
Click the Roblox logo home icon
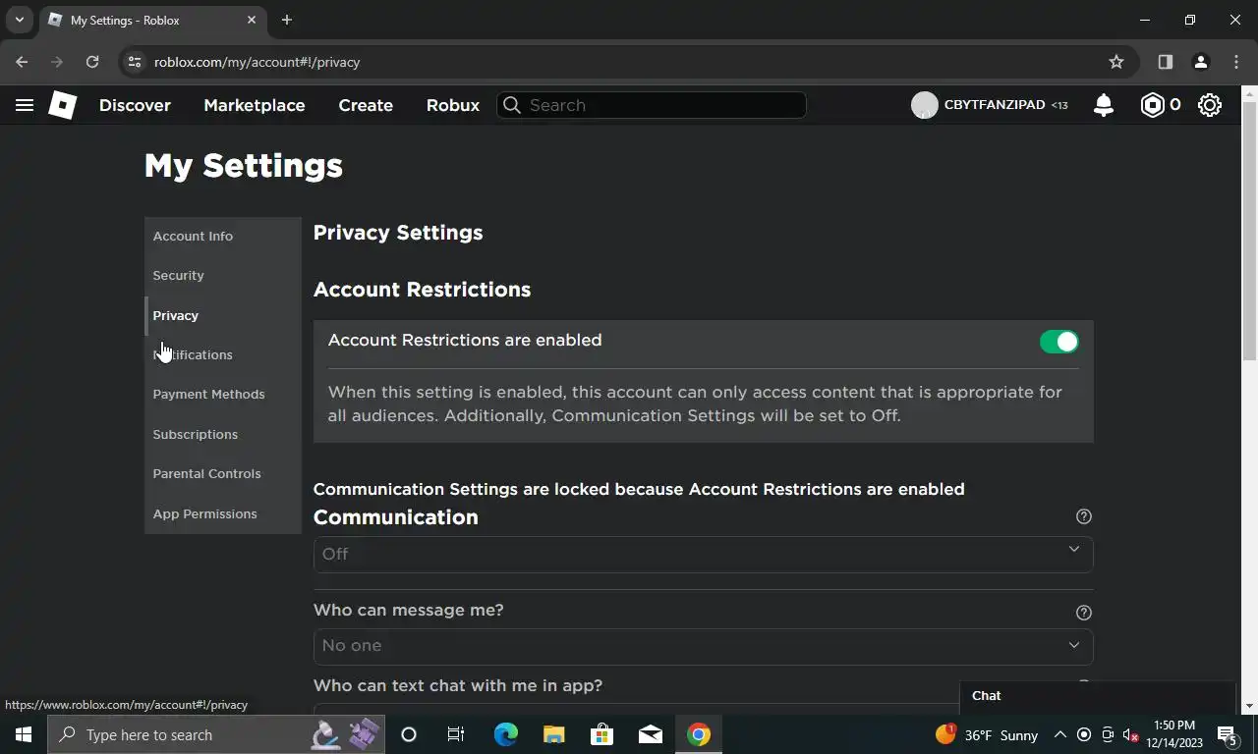pos(63,105)
